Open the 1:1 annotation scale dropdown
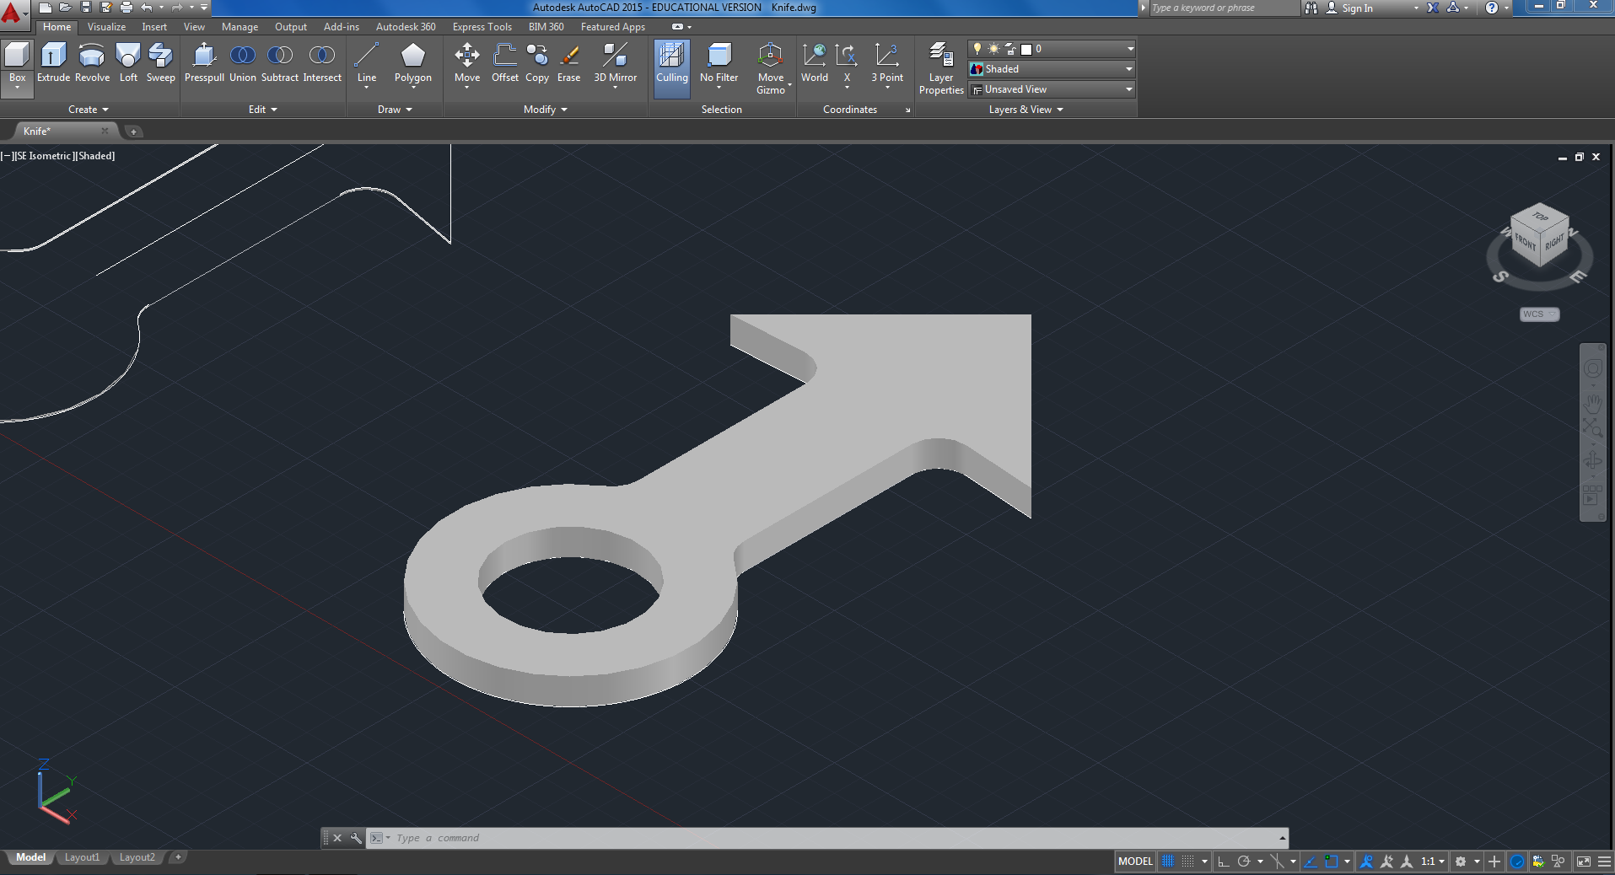This screenshot has width=1615, height=875. click(1432, 862)
